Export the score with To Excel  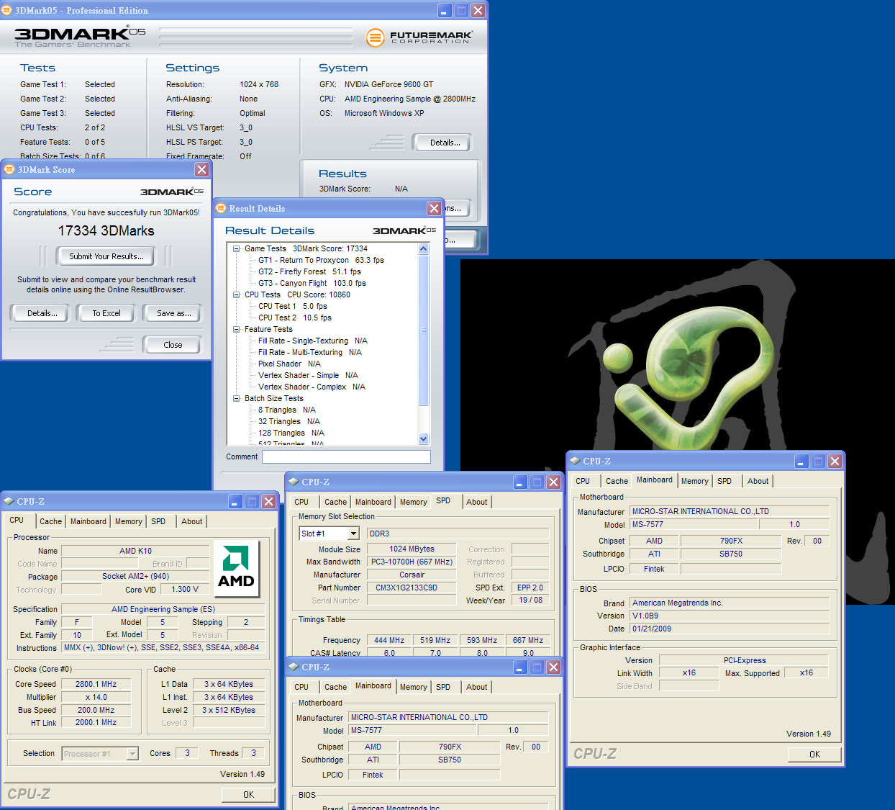coord(106,313)
